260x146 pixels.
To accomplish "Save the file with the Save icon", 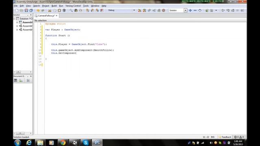I will point(26,11).
